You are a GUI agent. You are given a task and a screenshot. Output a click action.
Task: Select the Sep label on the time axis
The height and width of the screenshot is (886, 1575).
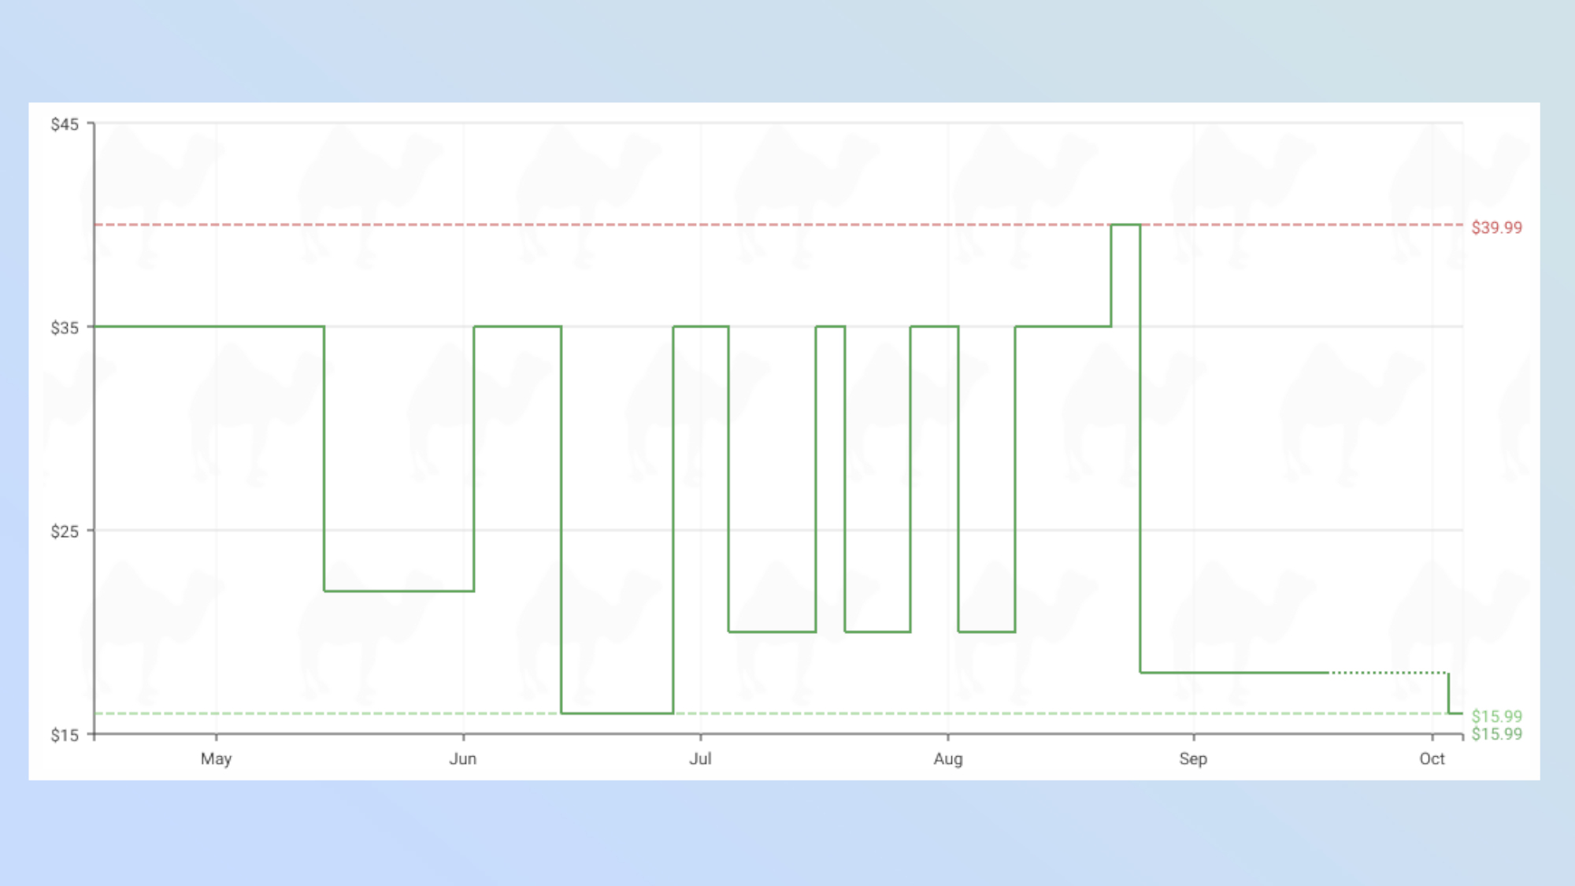(1193, 758)
